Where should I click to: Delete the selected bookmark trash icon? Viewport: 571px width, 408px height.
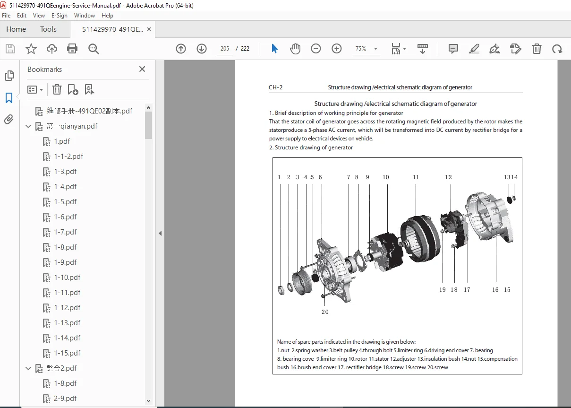[x=57, y=89]
